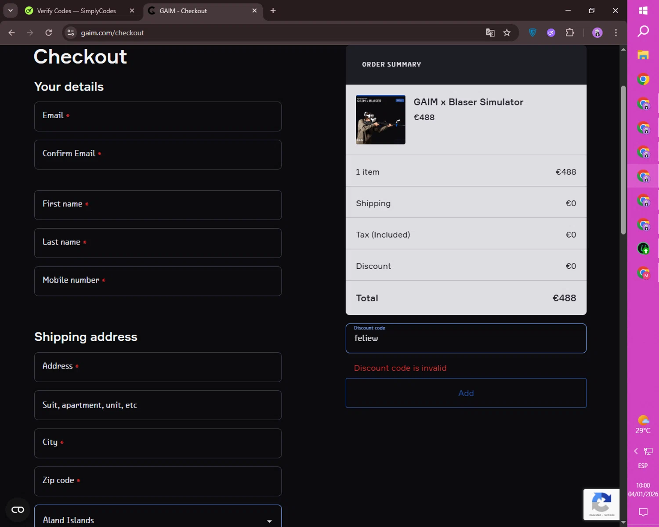Screen dimensions: 659x527
Task: Focus the Last name field
Action: click(x=158, y=243)
